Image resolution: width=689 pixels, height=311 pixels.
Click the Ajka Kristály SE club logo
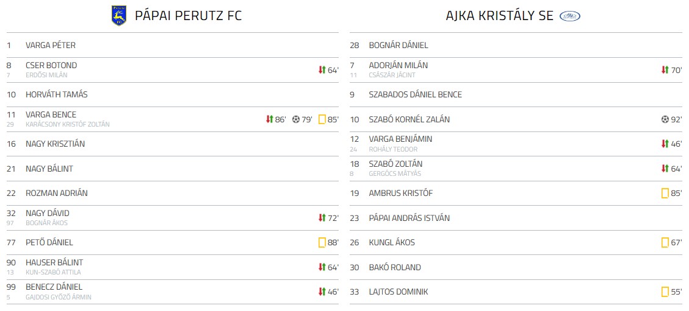pyautogui.click(x=569, y=16)
